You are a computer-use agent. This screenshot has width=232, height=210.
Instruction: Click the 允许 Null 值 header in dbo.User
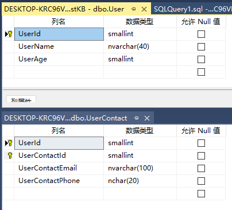(x=201, y=22)
